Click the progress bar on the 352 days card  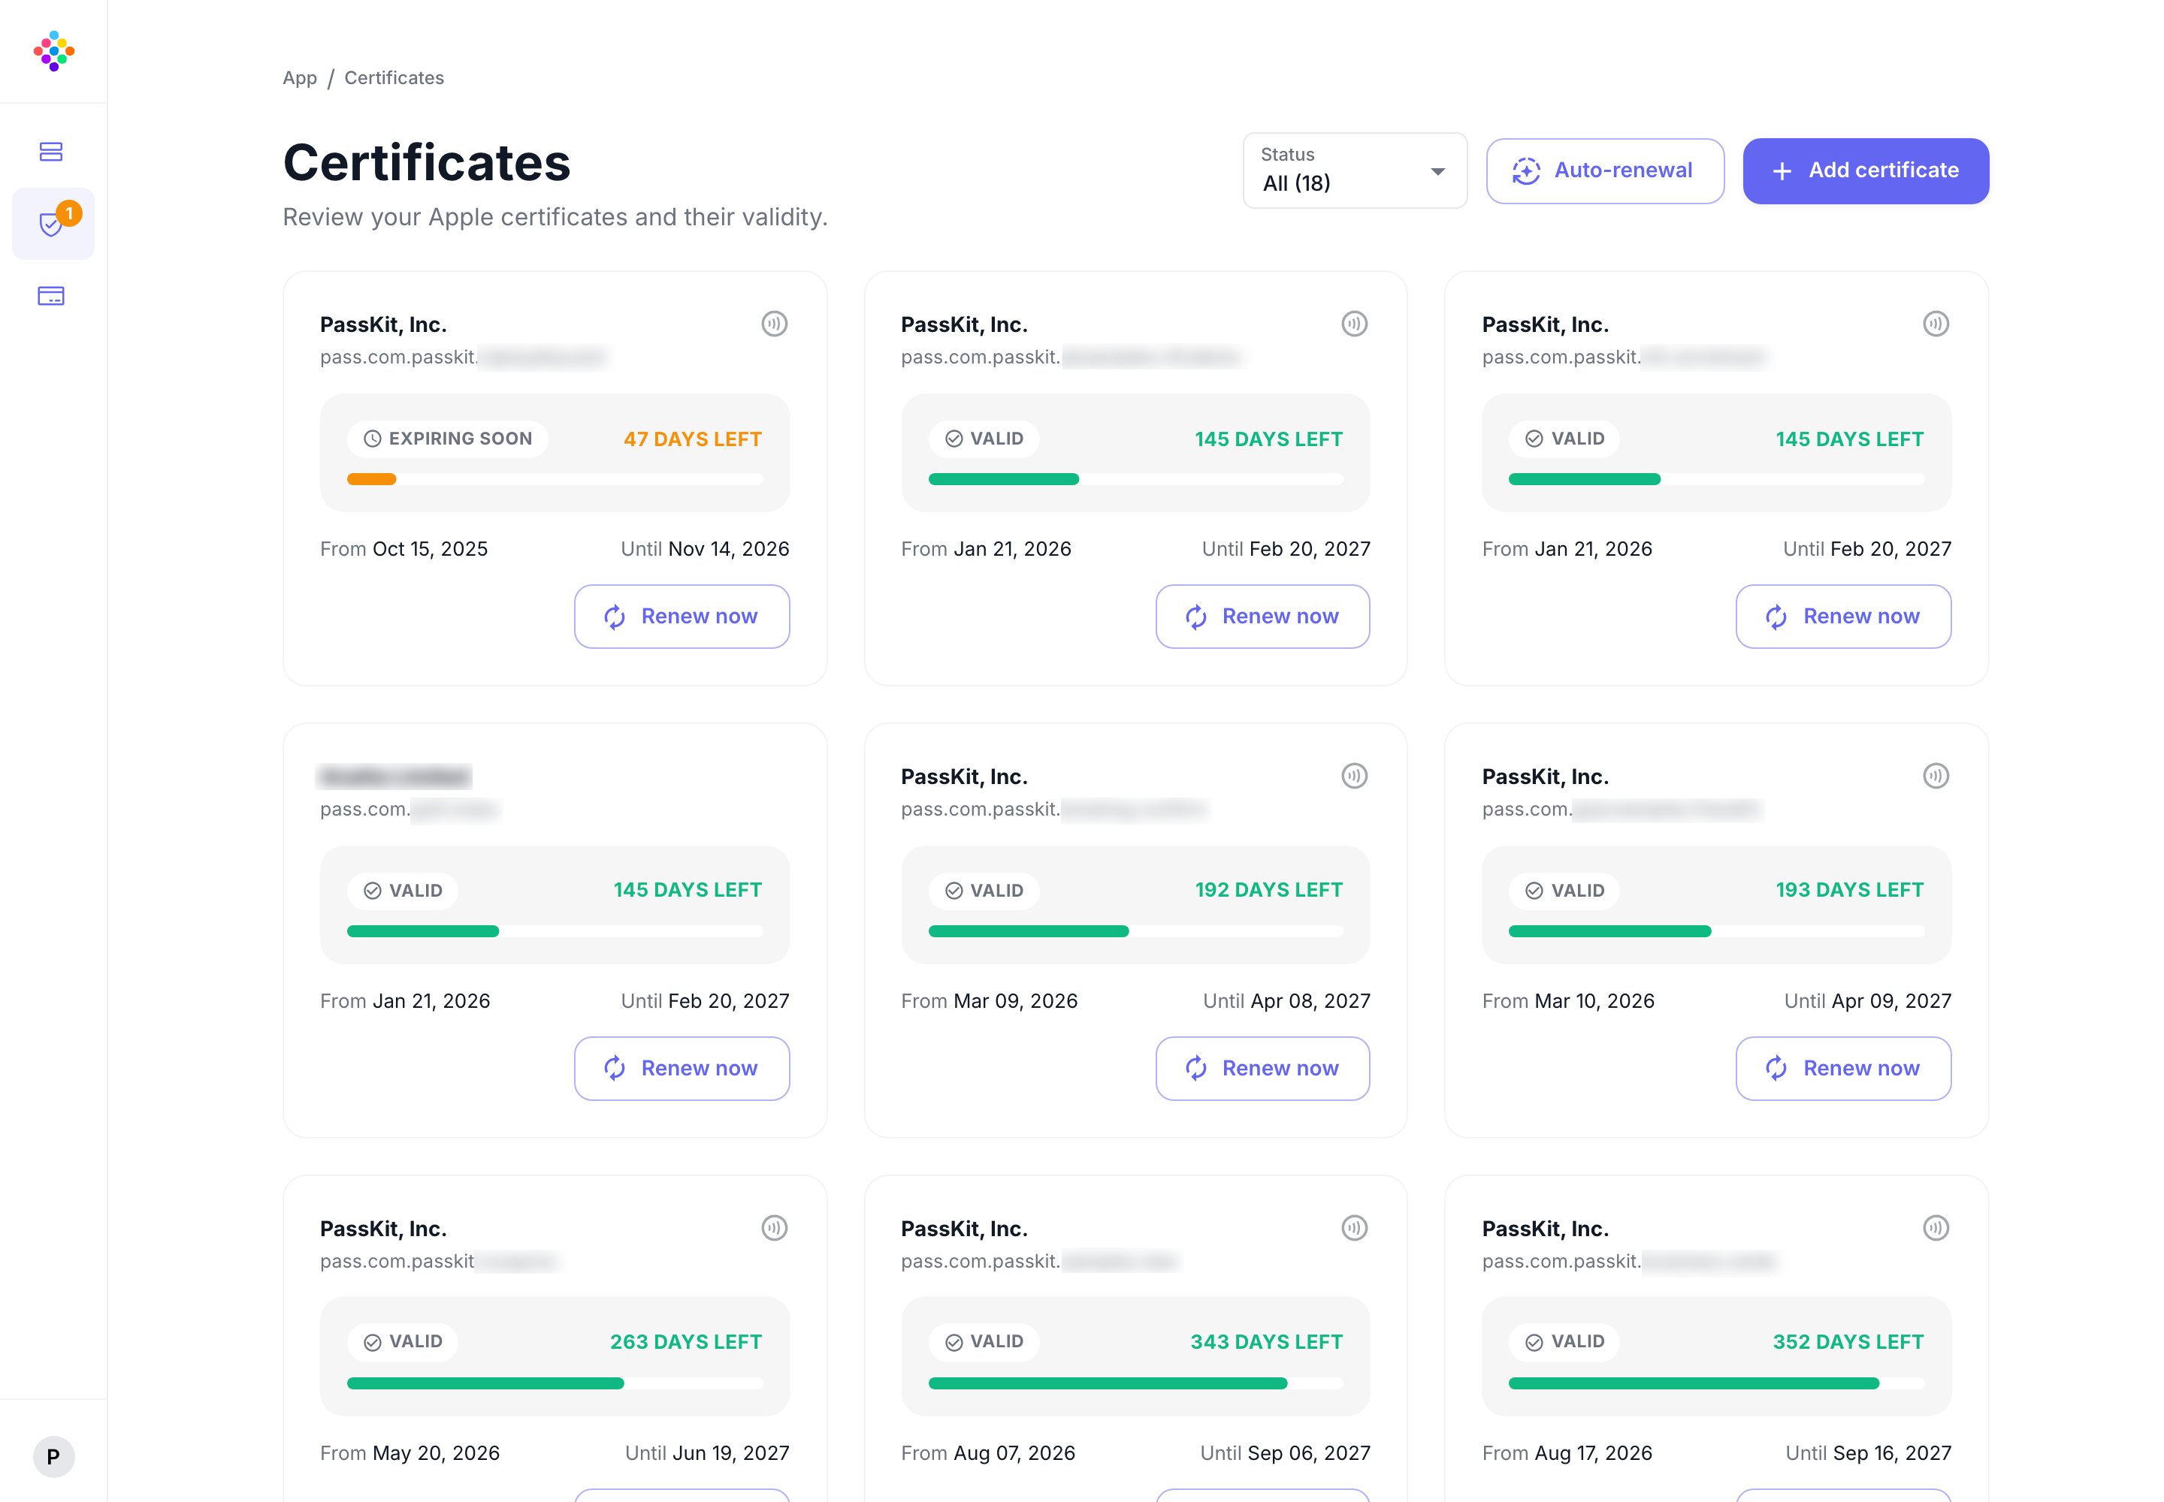[1717, 1383]
